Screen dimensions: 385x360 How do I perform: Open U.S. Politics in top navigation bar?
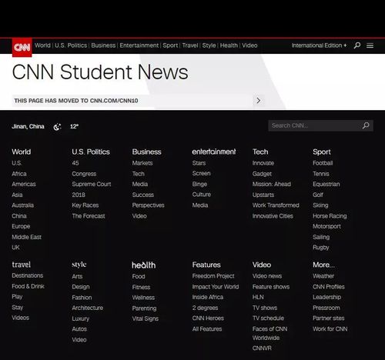tap(71, 45)
